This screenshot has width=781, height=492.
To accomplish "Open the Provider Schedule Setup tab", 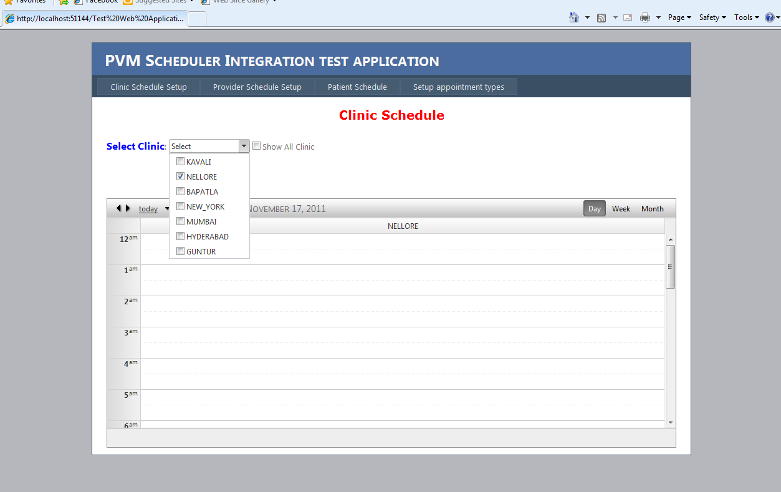I will 257,87.
